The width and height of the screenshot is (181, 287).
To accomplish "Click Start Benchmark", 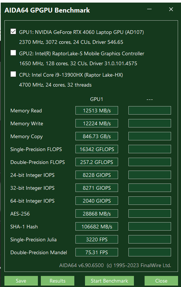I will click(109, 281).
